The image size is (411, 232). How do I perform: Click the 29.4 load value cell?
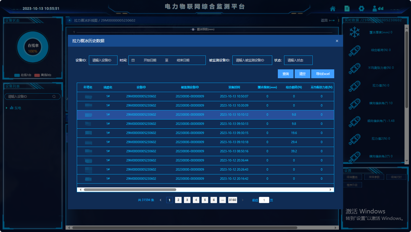(294, 142)
